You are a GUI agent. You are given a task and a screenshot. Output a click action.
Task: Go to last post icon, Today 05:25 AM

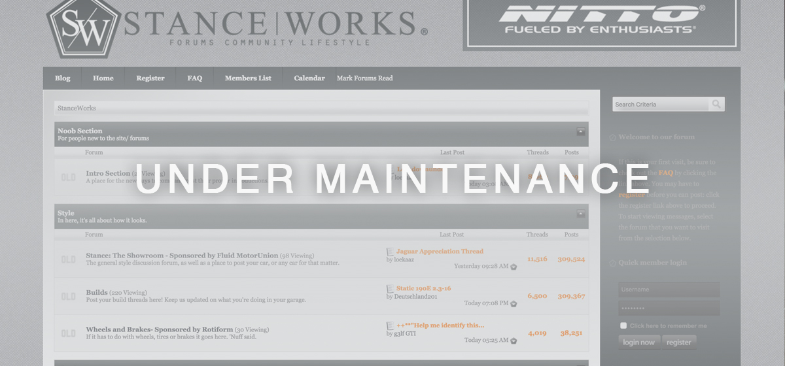pyautogui.click(x=514, y=341)
